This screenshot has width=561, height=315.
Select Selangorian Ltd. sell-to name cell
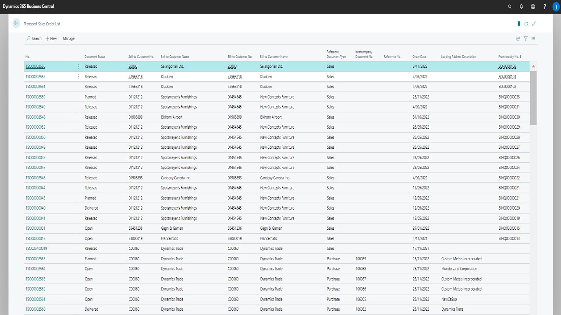[173, 66]
